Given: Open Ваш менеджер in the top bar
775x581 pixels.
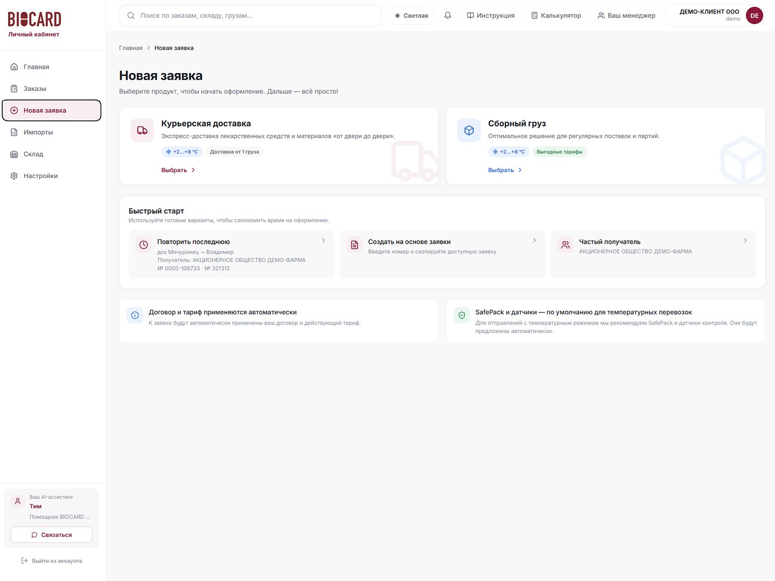Looking at the screenshot, I should [626, 16].
